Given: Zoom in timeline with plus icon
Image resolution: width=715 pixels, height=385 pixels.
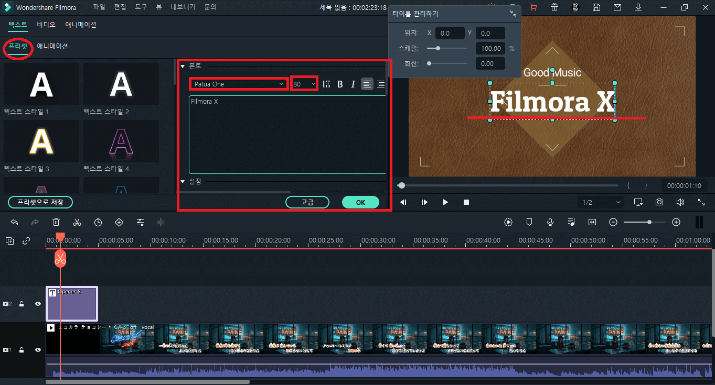Looking at the screenshot, I should point(676,222).
